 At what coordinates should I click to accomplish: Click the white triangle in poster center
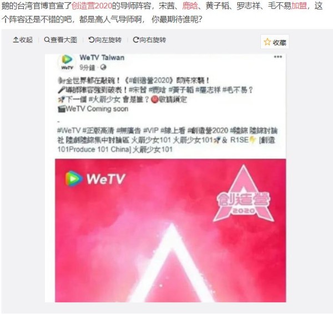coord(171,262)
